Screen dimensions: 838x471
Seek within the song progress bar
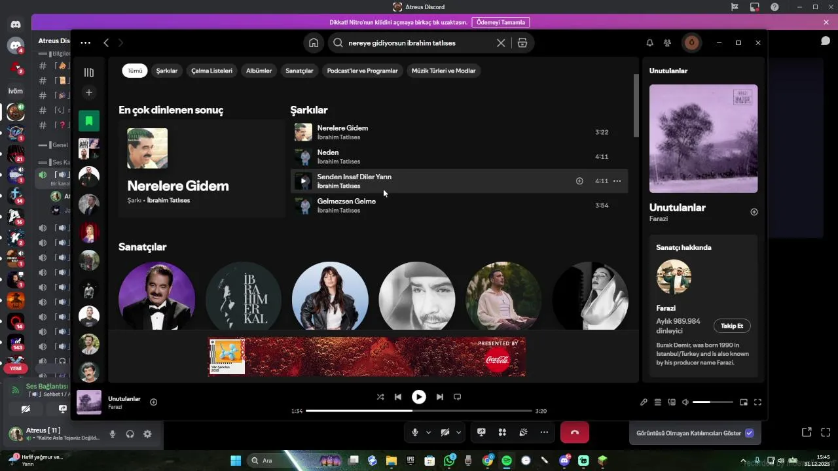[x=419, y=411]
